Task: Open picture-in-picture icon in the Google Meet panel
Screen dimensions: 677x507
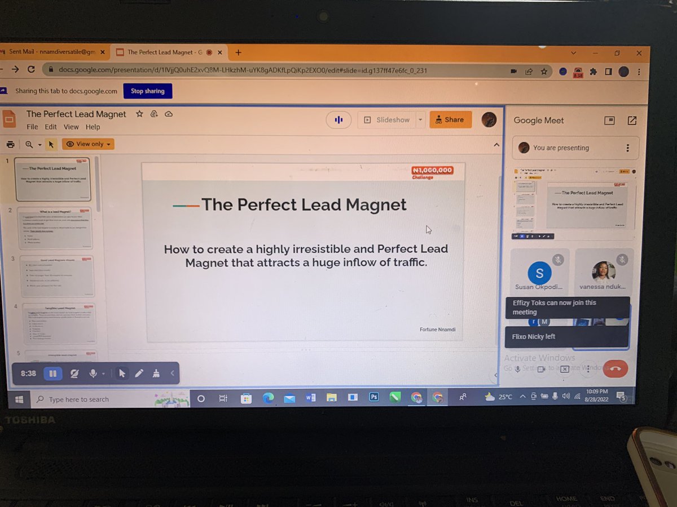Action: click(608, 121)
